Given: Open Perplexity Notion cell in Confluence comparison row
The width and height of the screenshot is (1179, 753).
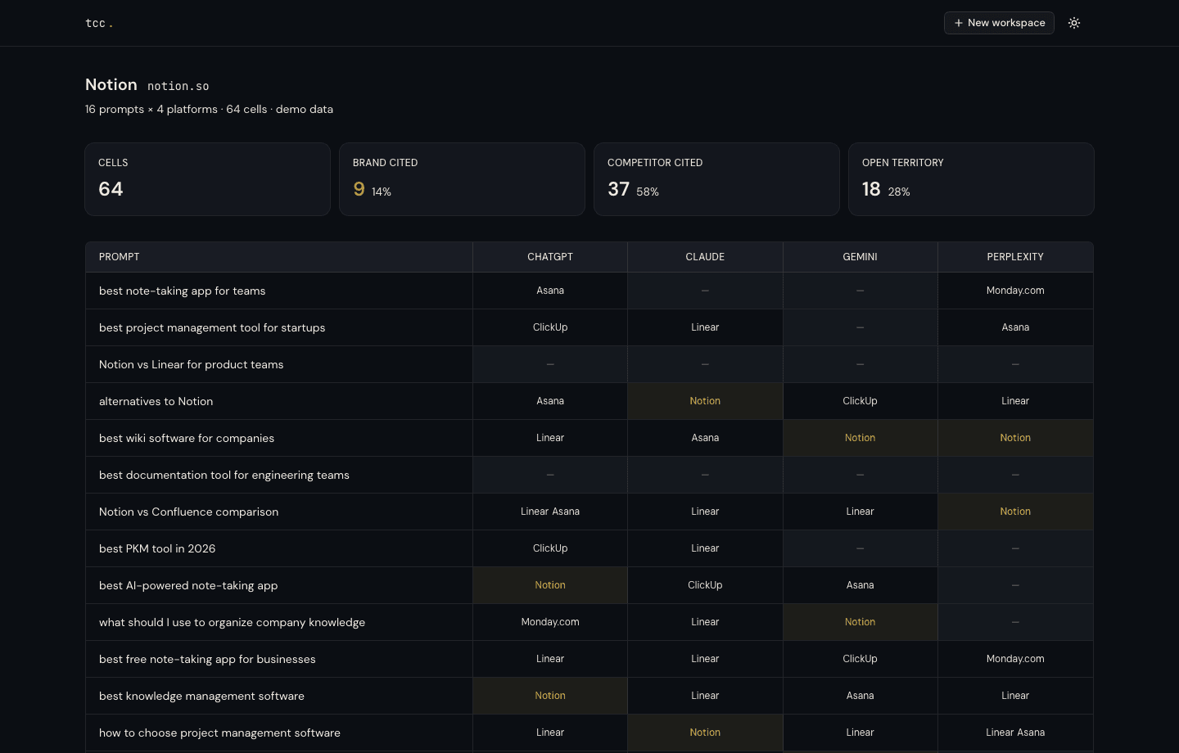Looking at the screenshot, I should (x=1015, y=512).
